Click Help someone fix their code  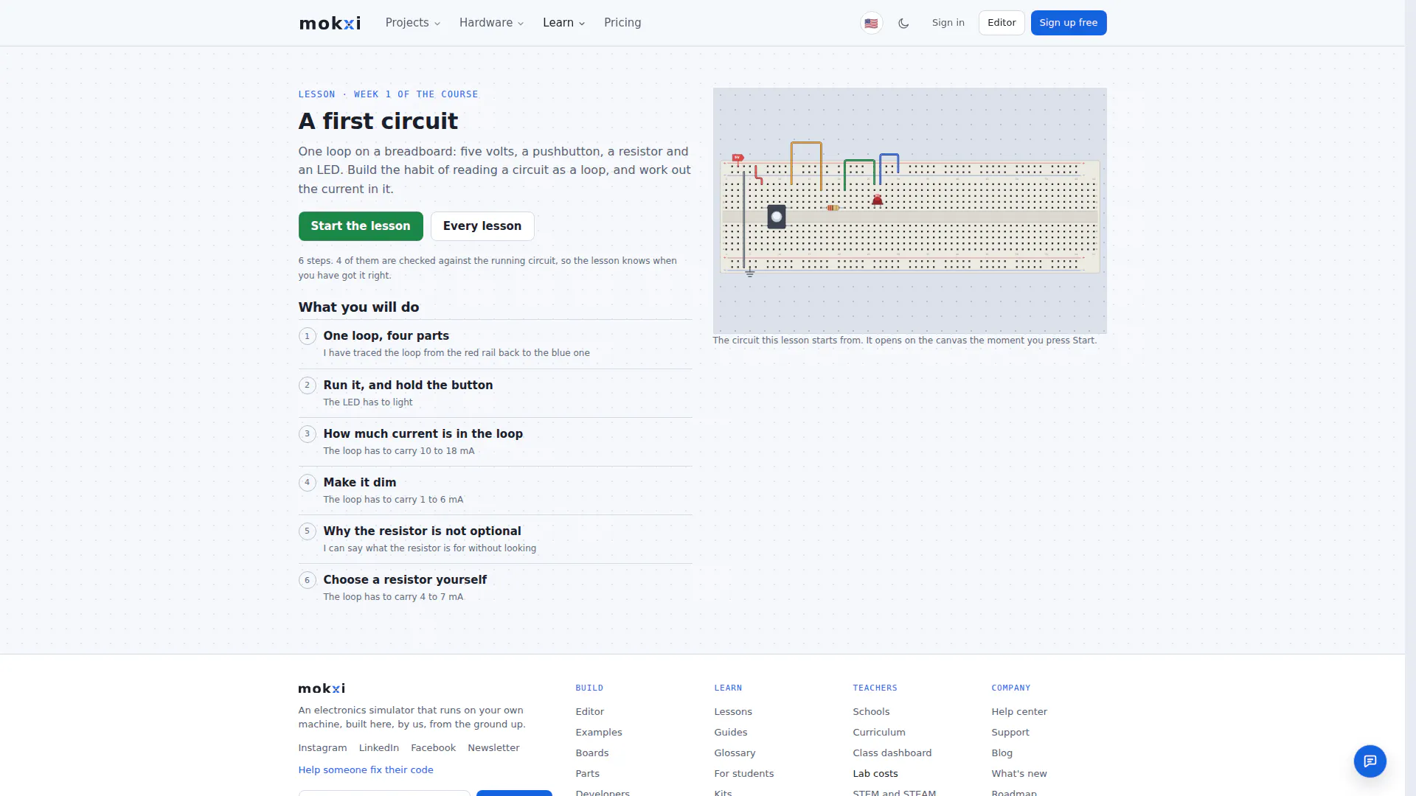366,770
